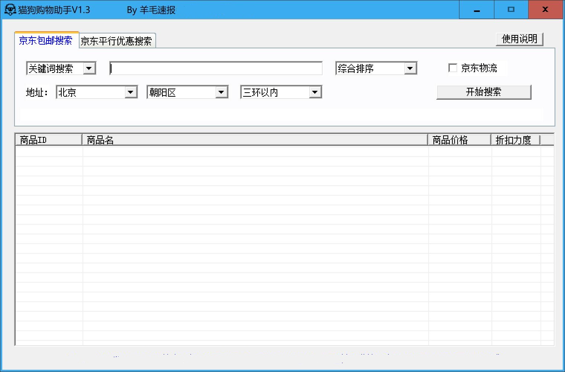
Task: Sort by the 折扣力度 column header
Action: pos(516,140)
